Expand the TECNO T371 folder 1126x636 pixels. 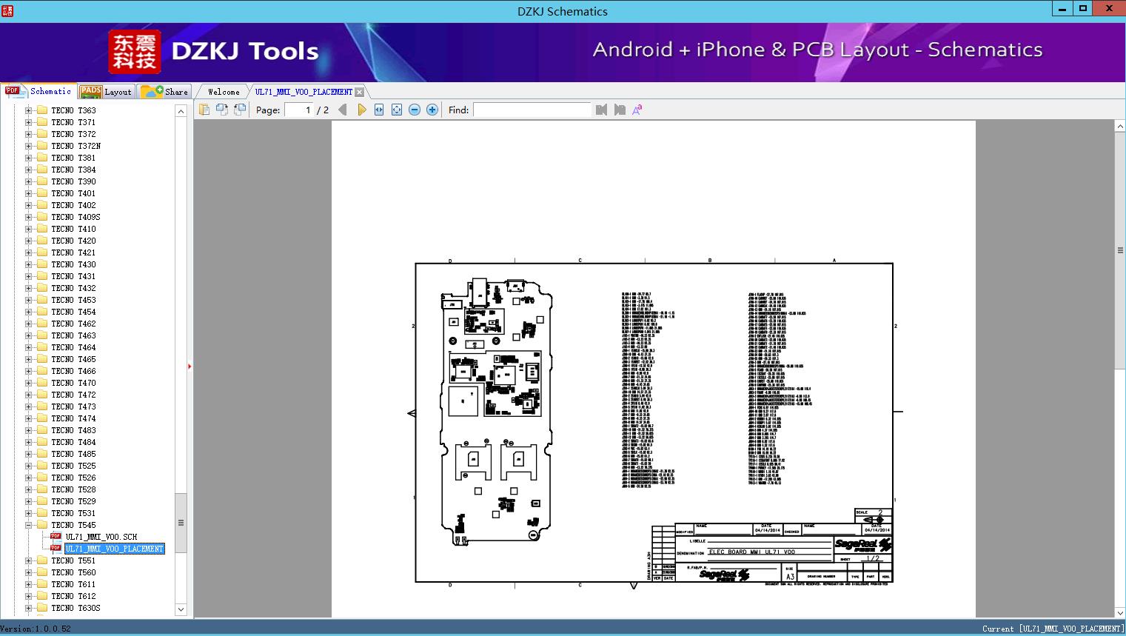[28, 122]
